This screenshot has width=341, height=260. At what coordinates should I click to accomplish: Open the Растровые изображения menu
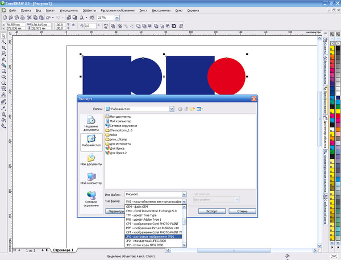coord(118,10)
